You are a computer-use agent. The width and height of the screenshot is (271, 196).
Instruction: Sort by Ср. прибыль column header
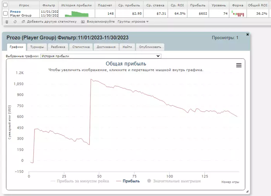pyautogui.click(x=129, y=5)
